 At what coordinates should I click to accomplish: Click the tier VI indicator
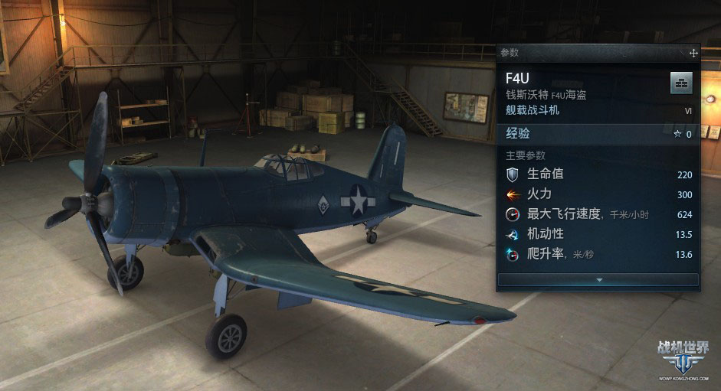[x=688, y=111]
